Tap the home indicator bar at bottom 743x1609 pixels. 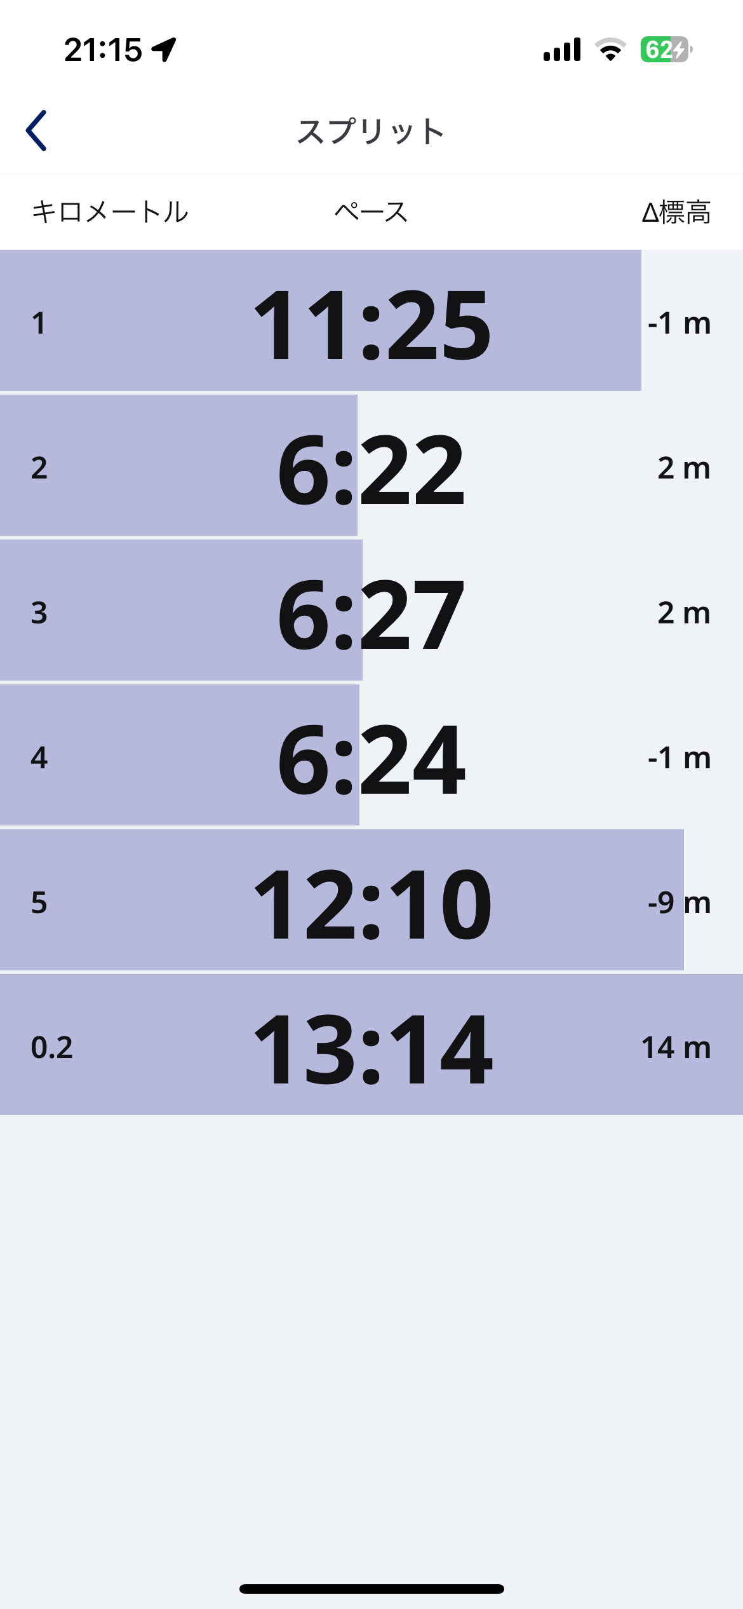371,1589
